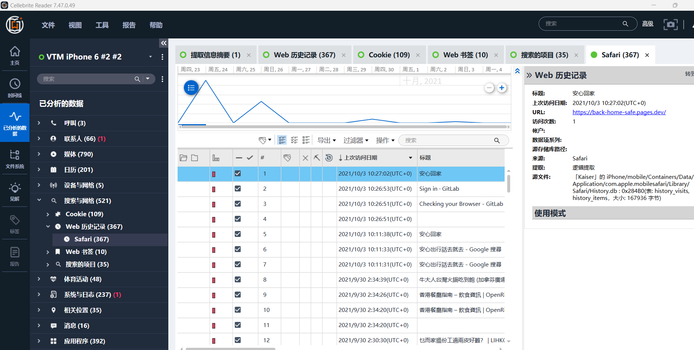Open the 工具 menu
This screenshot has height=350, width=694.
[102, 25]
